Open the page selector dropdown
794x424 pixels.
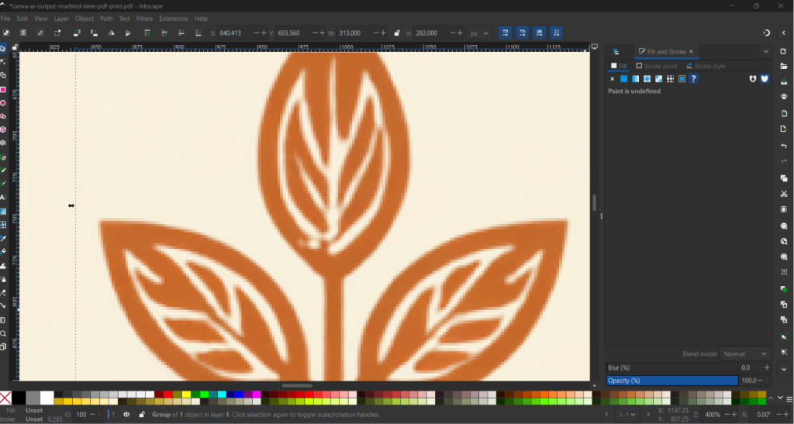(627, 415)
